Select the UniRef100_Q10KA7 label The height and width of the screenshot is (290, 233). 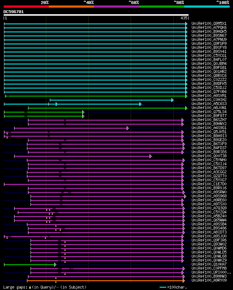point(209,264)
